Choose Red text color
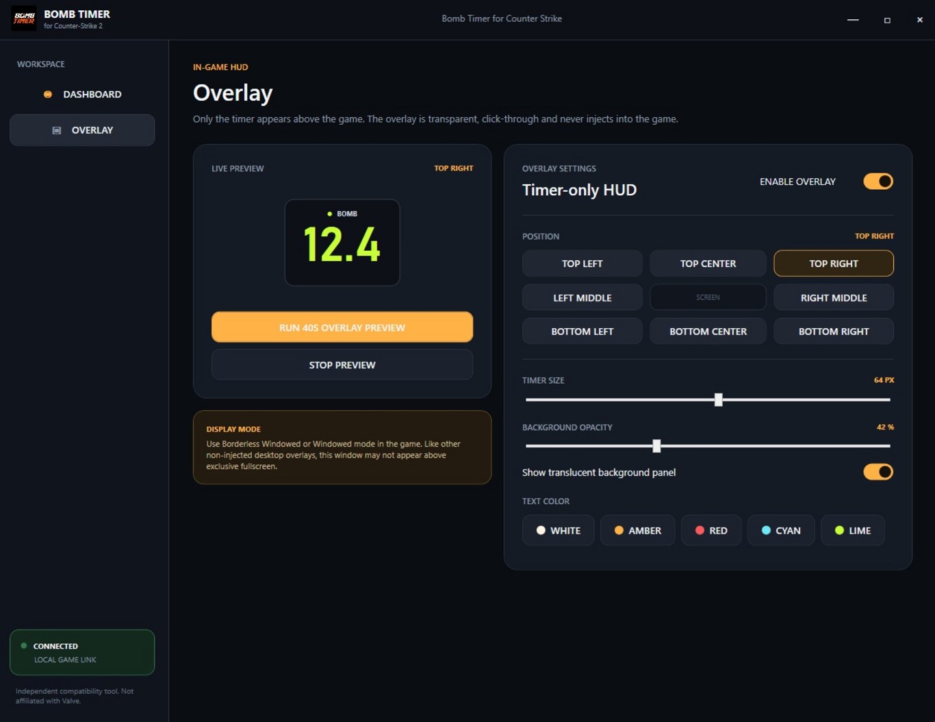935x722 pixels. (x=711, y=530)
